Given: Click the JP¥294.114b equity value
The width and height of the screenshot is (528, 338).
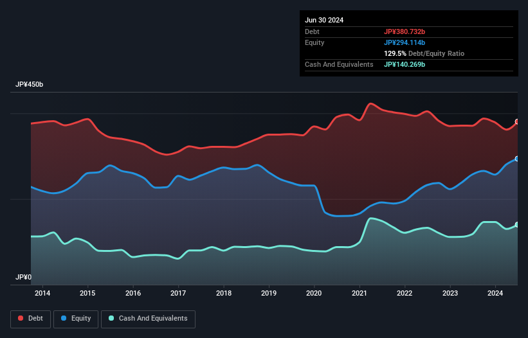Looking at the screenshot, I should coord(405,42).
